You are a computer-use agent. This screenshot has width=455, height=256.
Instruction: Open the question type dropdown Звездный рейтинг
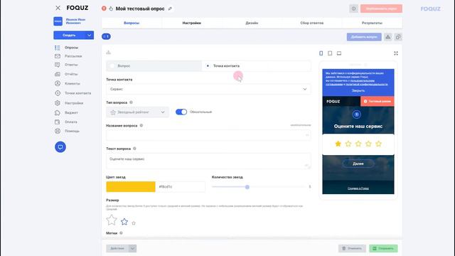point(137,112)
